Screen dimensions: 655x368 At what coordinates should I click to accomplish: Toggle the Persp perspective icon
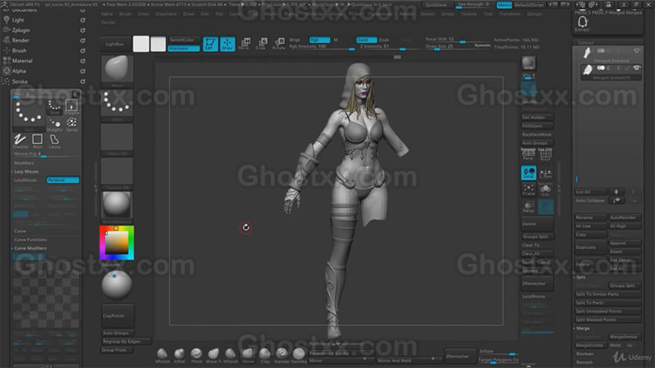click(x=528, y=155)
